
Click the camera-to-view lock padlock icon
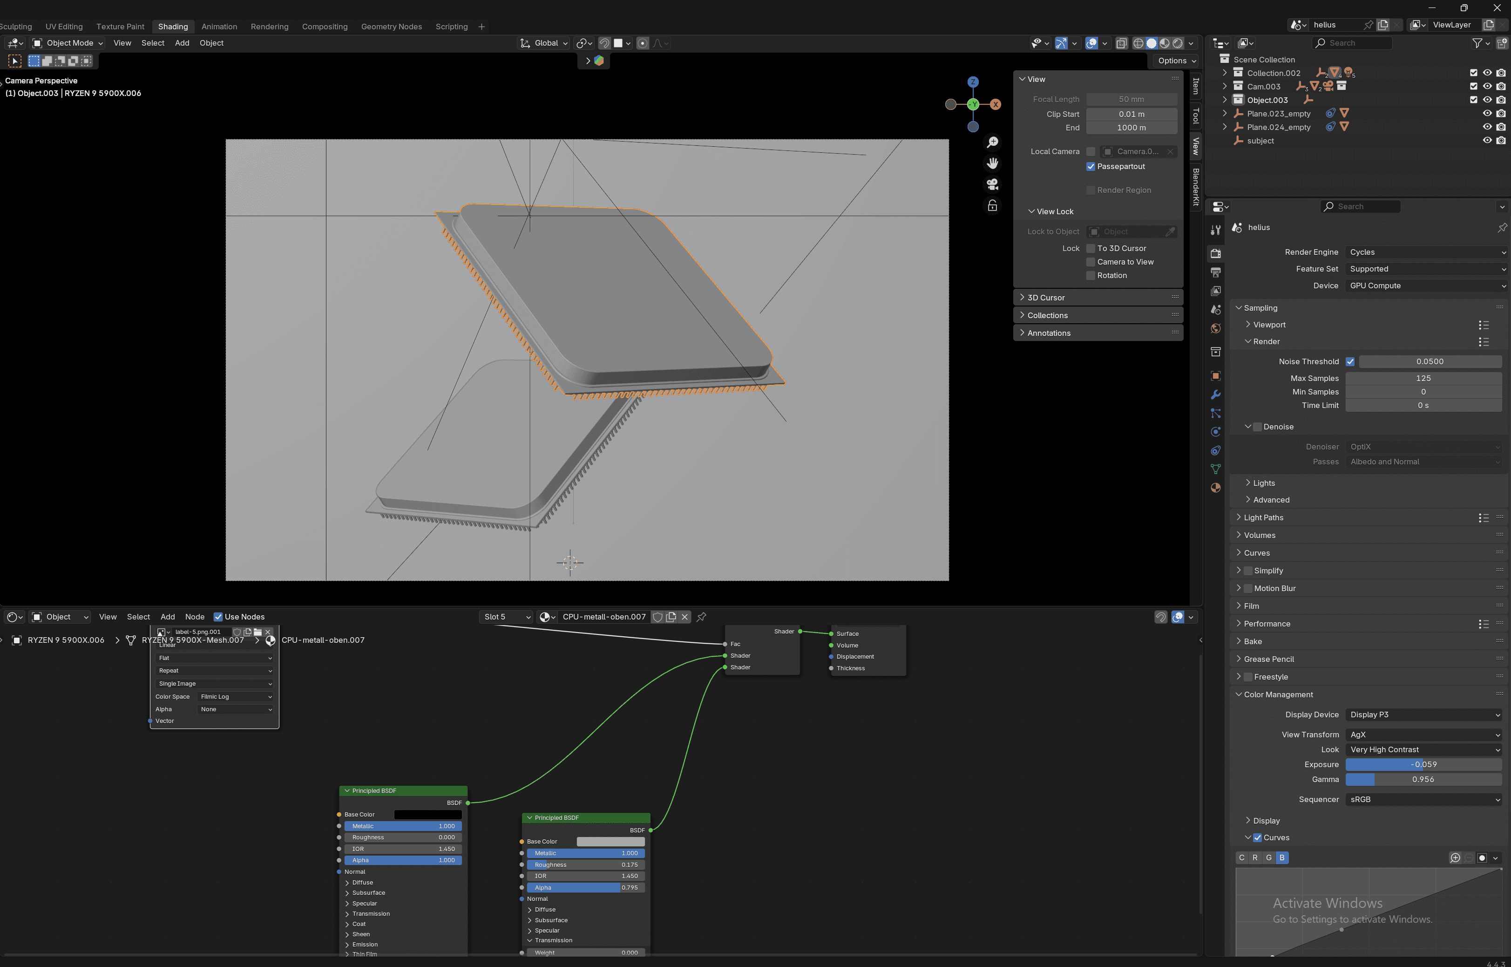coord(992,206)
